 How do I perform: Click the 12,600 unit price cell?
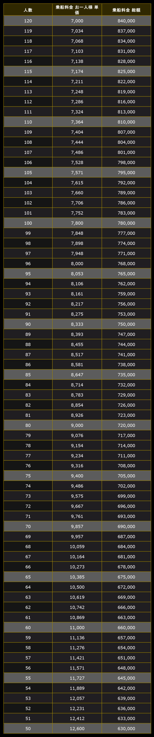tap(77, 728)
